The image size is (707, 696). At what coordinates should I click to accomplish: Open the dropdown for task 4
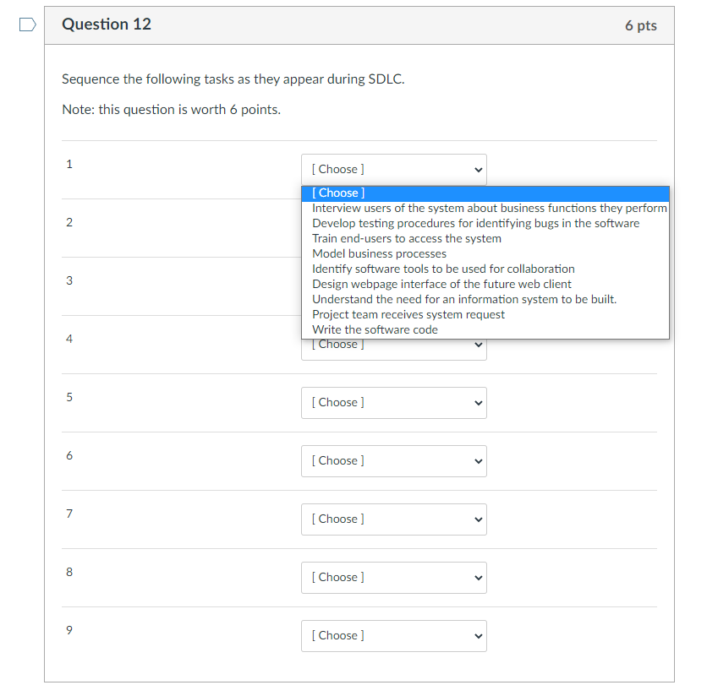point(393,344)
